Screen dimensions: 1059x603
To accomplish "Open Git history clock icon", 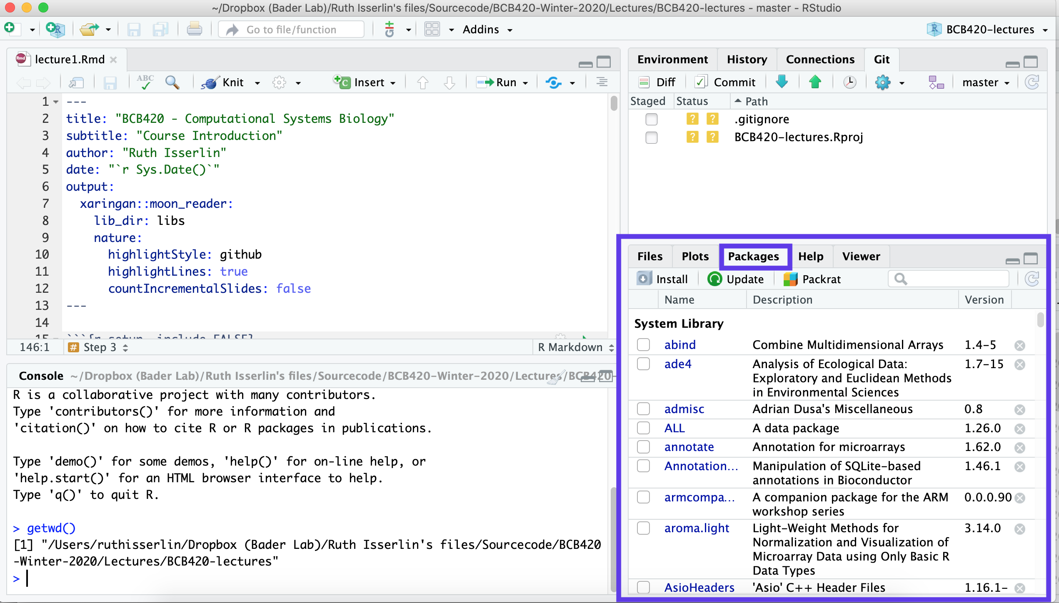I will (849, 82).
